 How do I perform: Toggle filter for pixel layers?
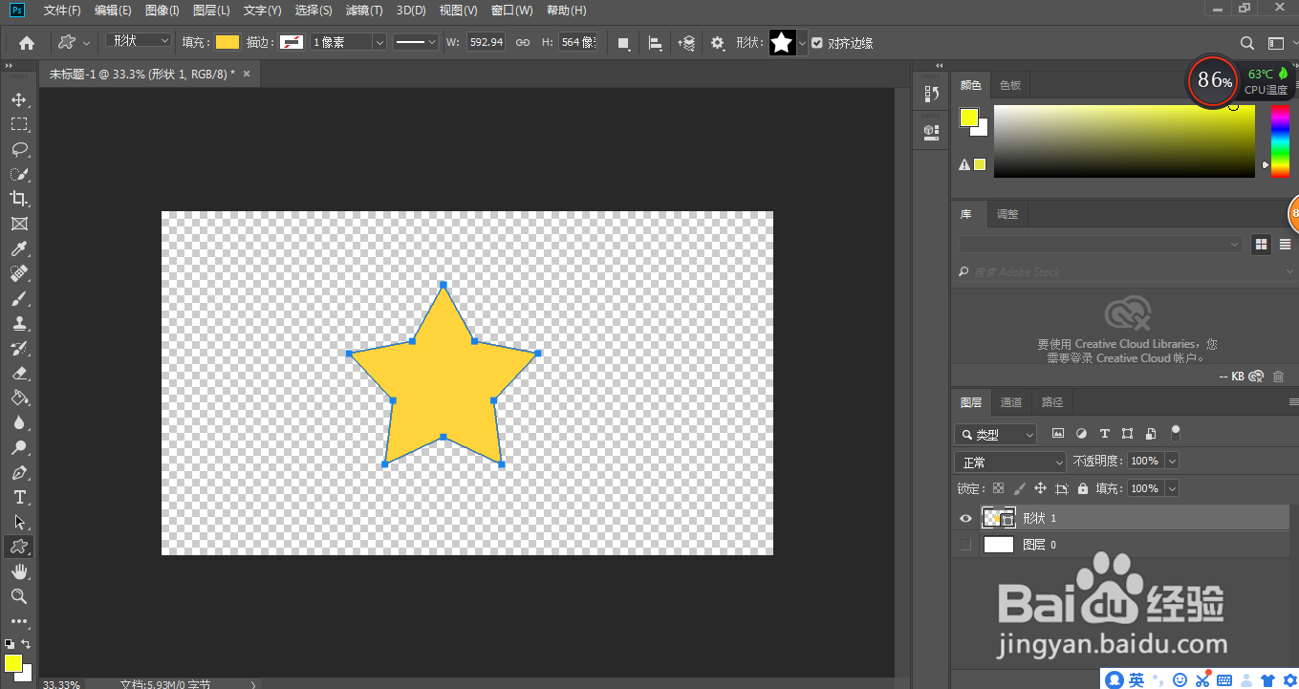click(1058, 434)
